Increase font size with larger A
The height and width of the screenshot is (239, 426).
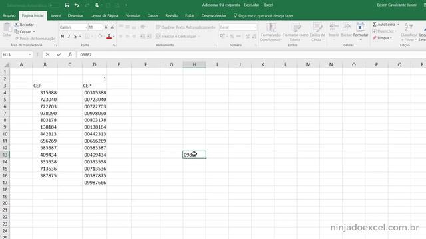(x=106, y=27)
